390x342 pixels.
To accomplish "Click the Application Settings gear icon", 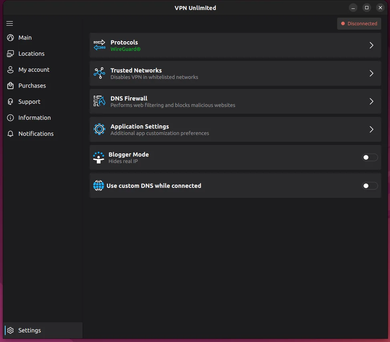I will (99, 129).
